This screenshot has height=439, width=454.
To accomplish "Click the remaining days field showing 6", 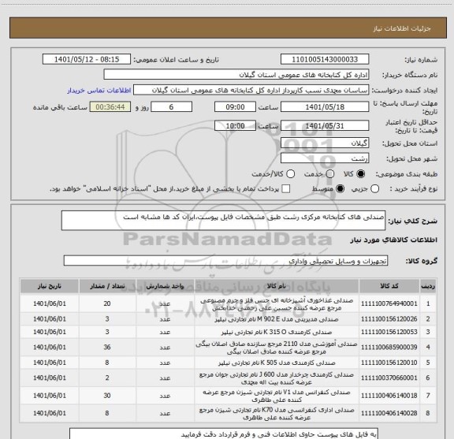I will pos(171,107).
